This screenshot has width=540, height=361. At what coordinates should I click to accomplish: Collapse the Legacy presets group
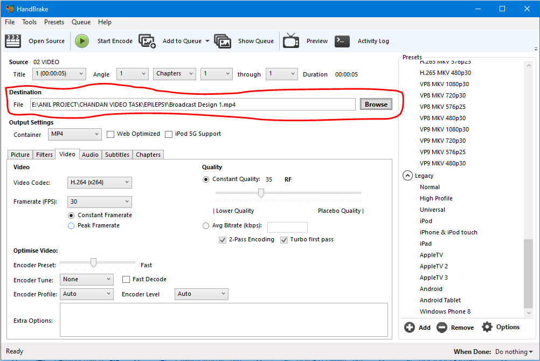(407, 176)
